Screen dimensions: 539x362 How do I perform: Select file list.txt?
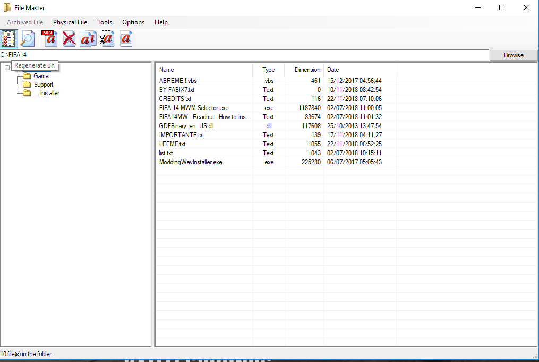pos(166,153)
